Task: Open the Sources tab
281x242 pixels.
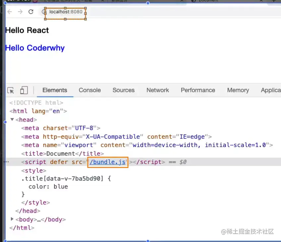Action: (124, 90)
